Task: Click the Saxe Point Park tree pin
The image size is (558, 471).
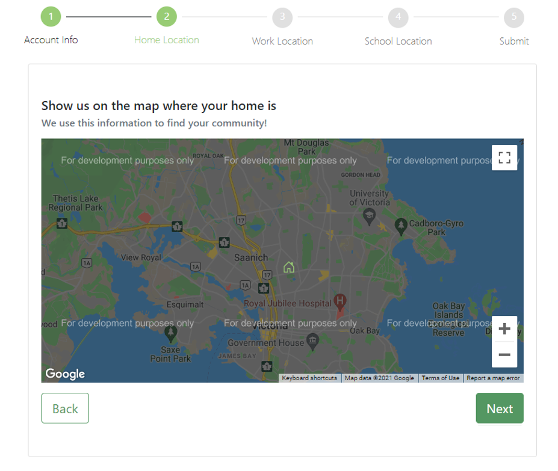Action: click(x=170, y=334)
